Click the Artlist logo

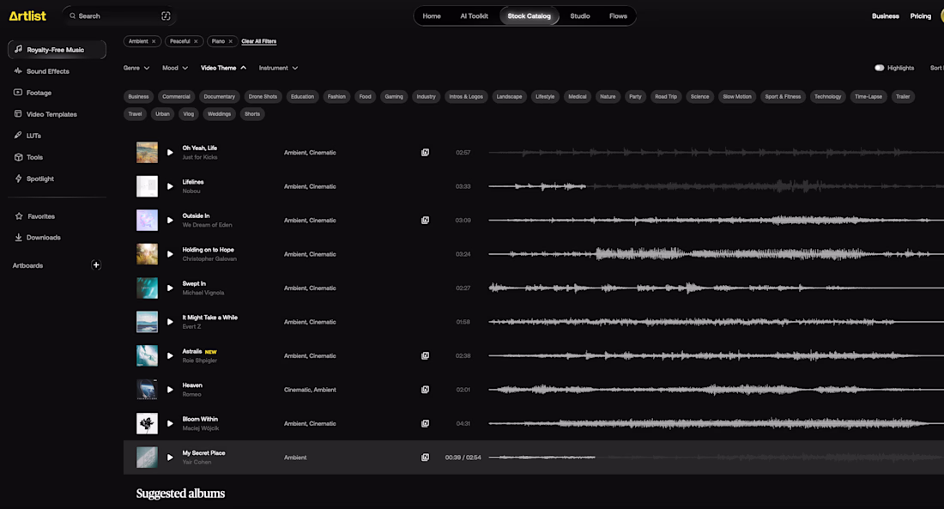[x=27, y=16]
